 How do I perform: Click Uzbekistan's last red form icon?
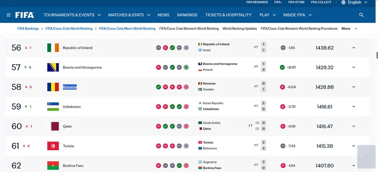(186, 107)
